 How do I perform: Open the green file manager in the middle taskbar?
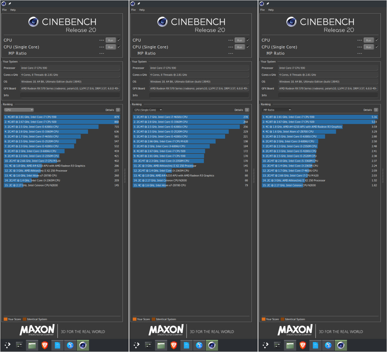point(161,345)
